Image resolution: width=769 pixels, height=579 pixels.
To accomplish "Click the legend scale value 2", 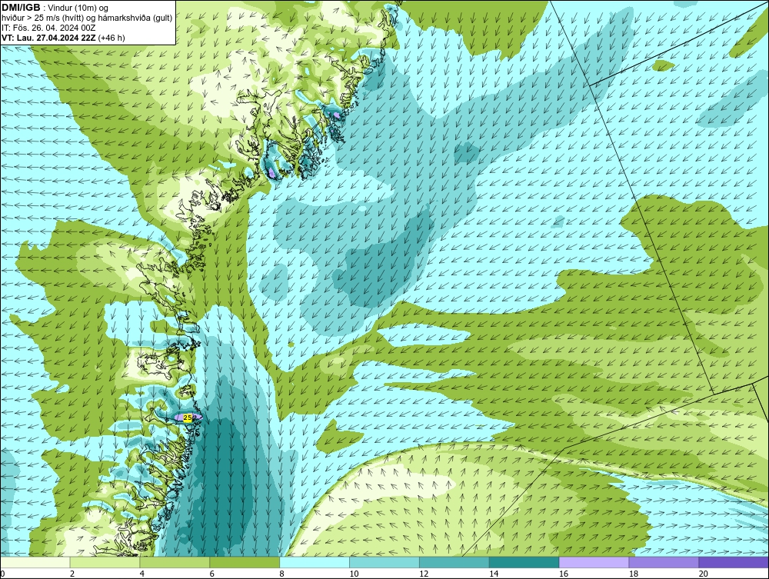I will click(x=72, y=574).
